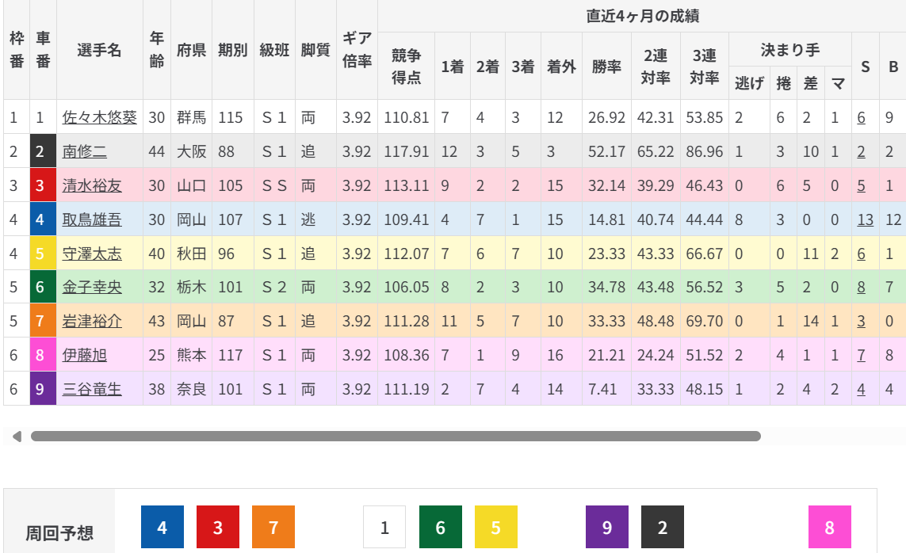Open racer 守澤太志 profile link
Viewport: 906px width, 553px height.
tap(92, 254)
